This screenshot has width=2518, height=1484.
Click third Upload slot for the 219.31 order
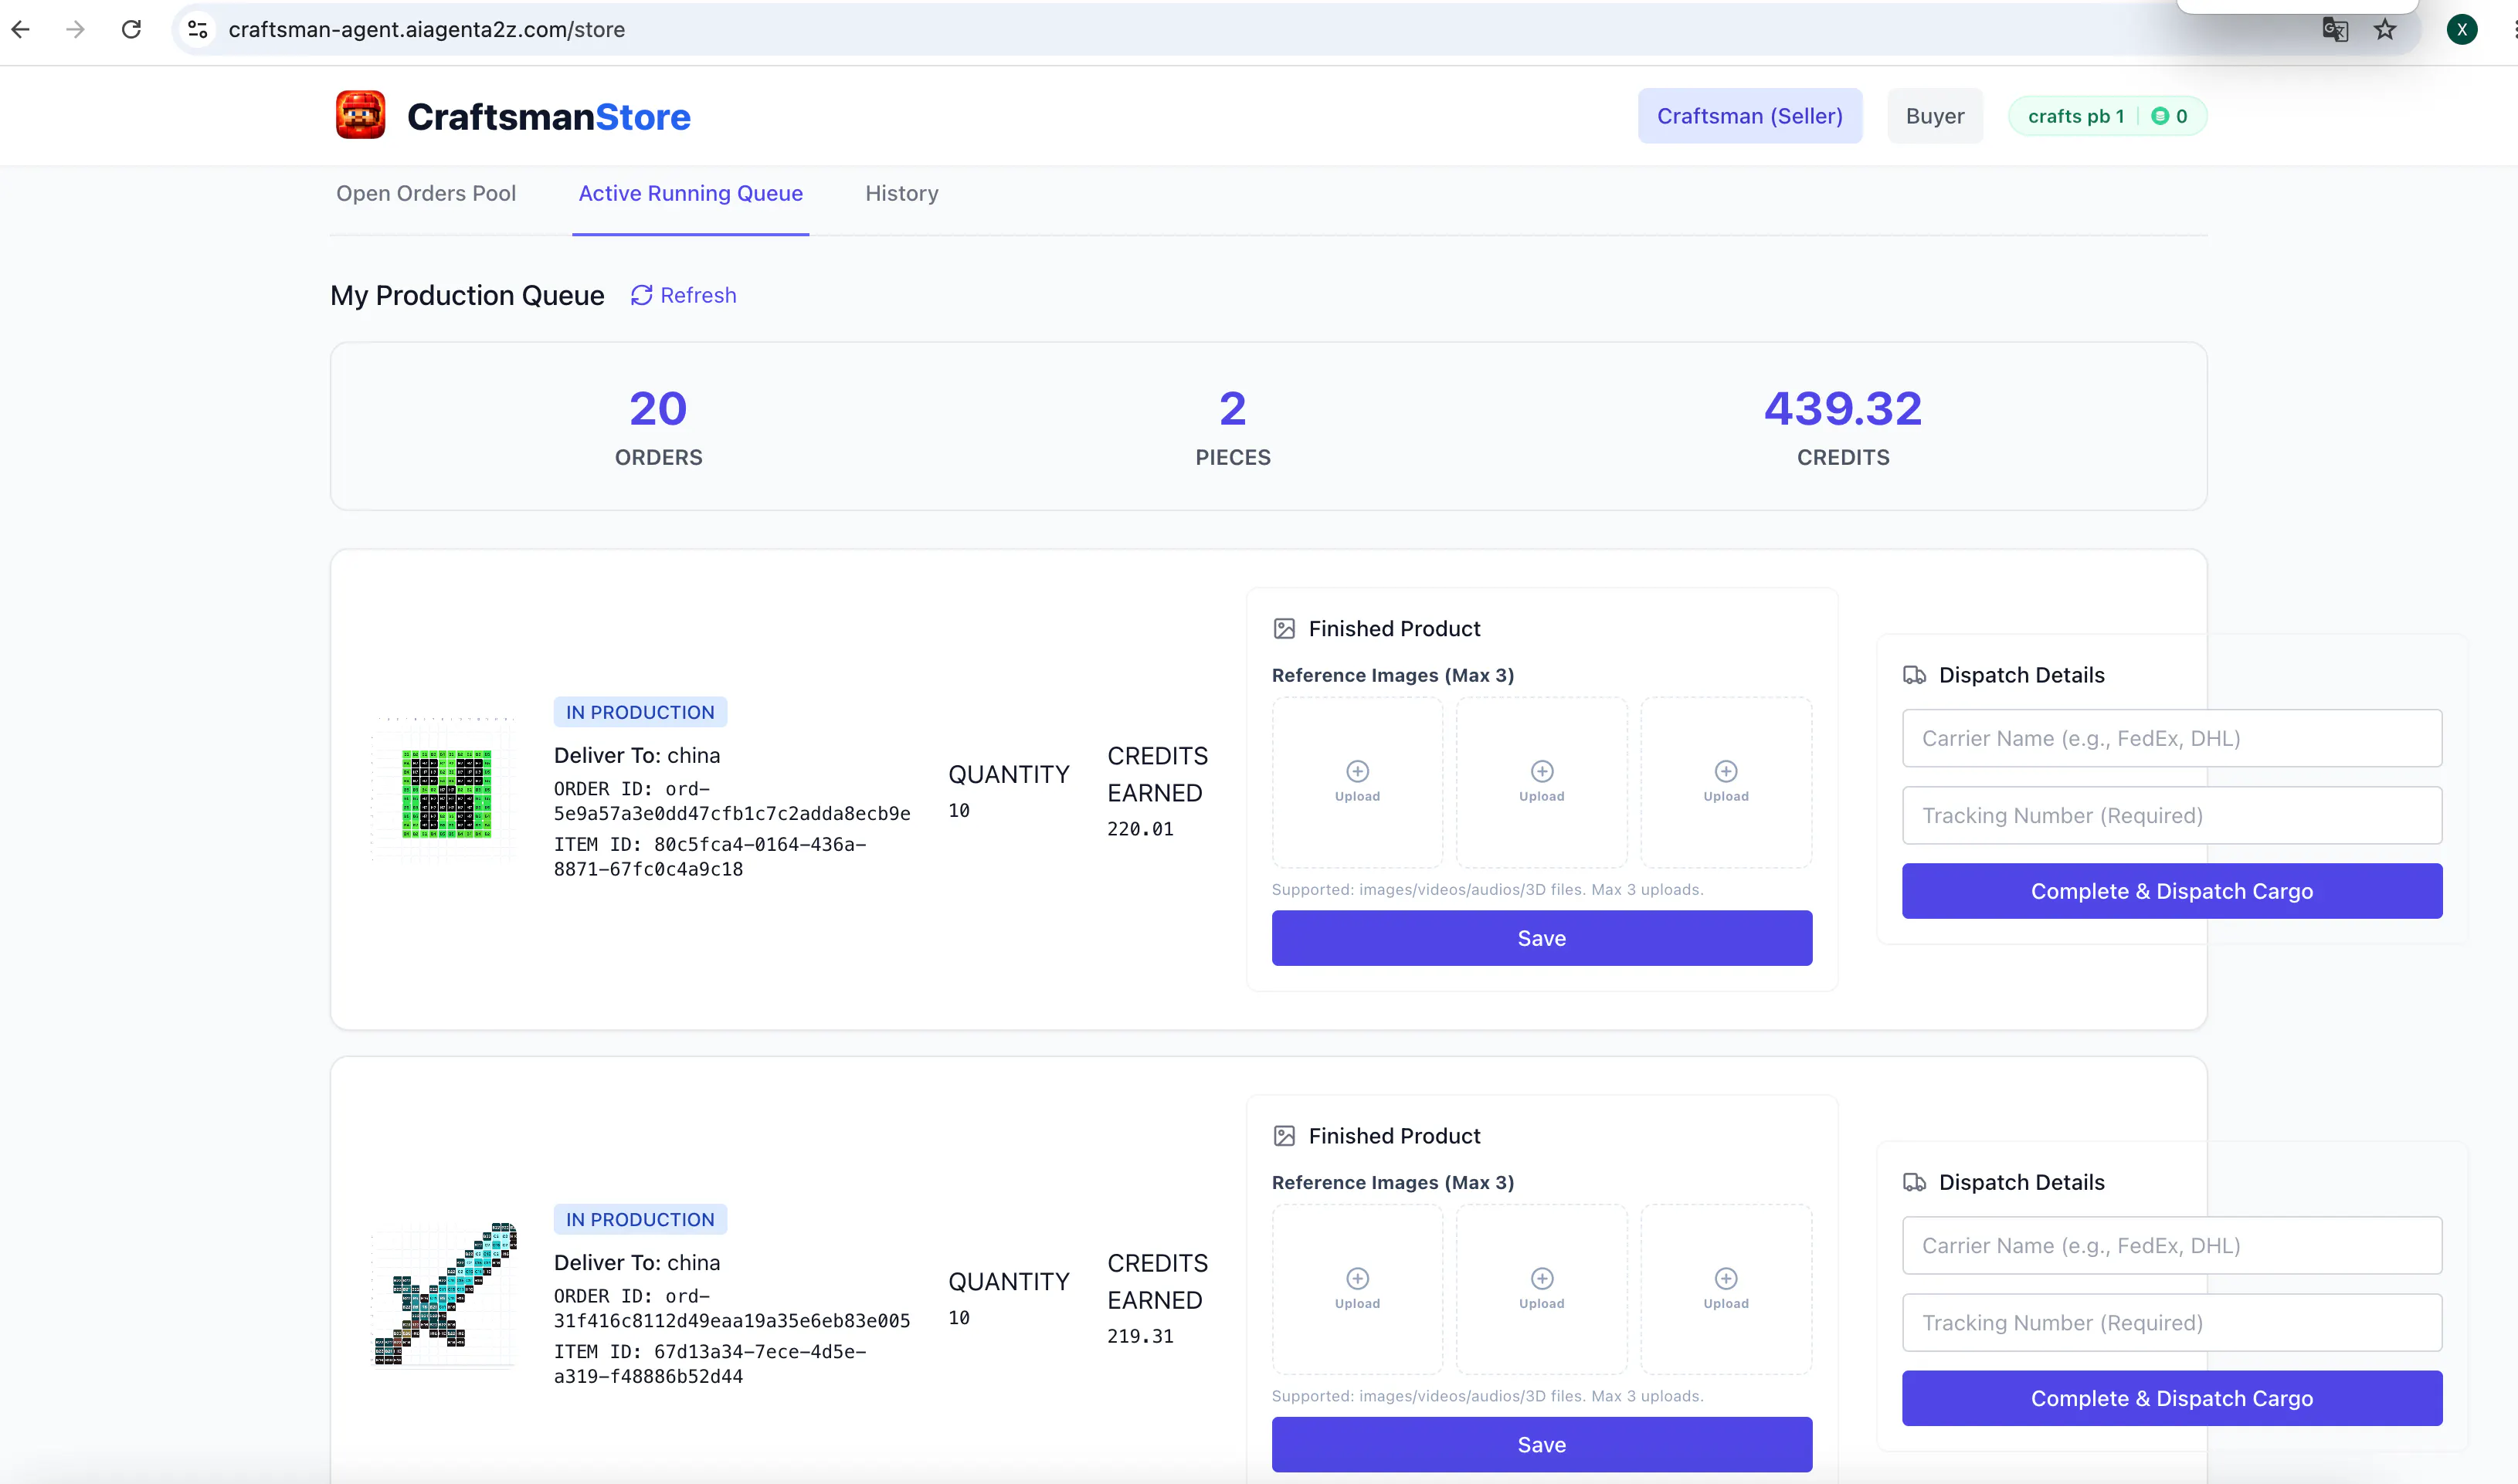(1727, 1289)
